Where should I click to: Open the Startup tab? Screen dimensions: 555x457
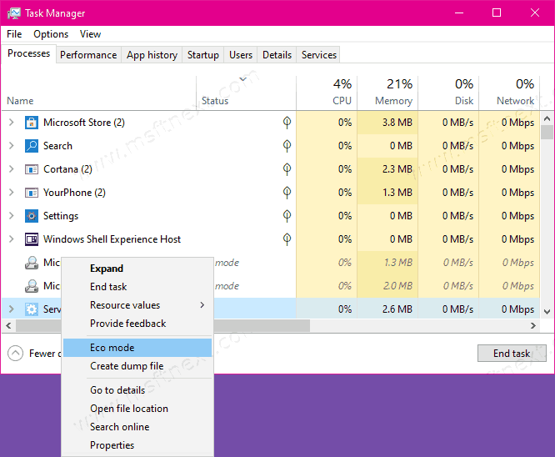point(203,55)
